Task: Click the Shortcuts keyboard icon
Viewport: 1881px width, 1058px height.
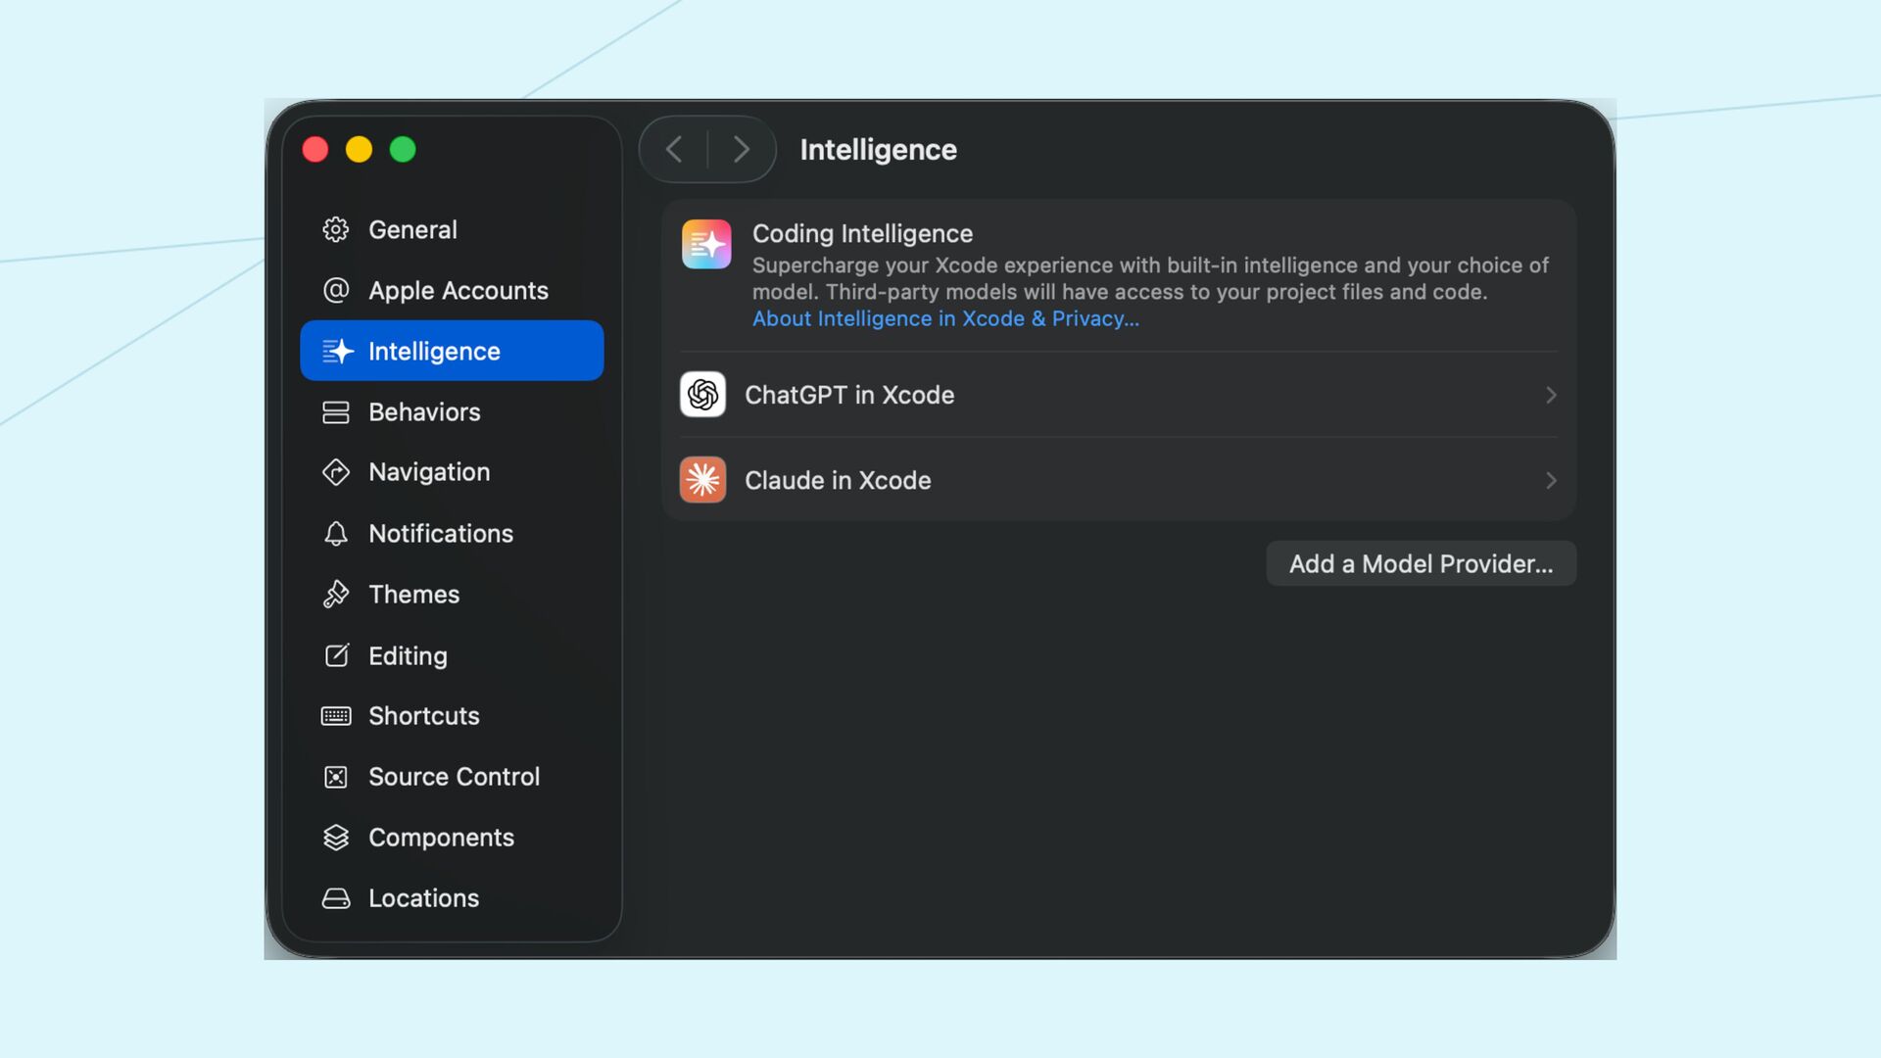Action: click(x=336, y=716)
